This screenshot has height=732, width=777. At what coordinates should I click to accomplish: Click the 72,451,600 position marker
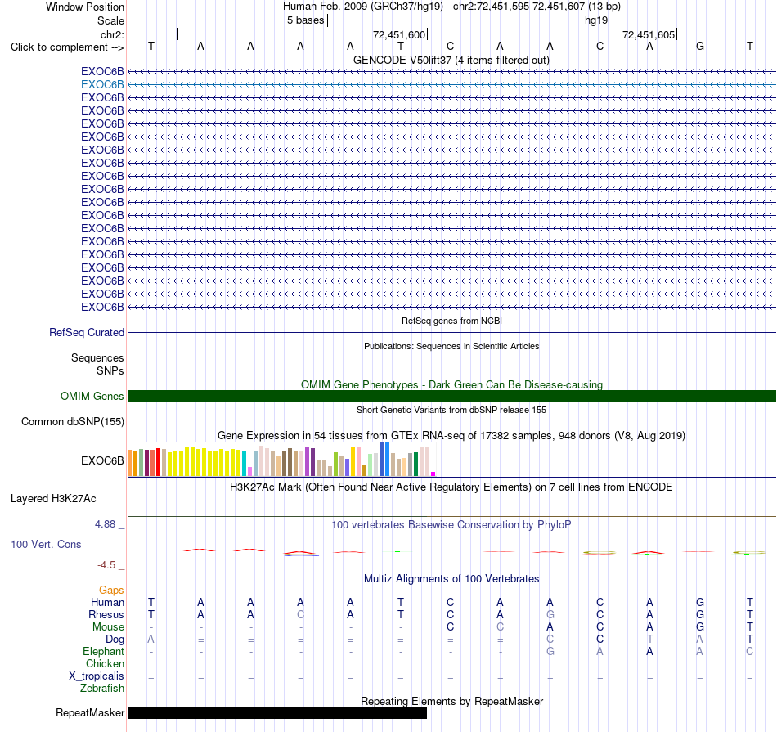coord(401,34)
